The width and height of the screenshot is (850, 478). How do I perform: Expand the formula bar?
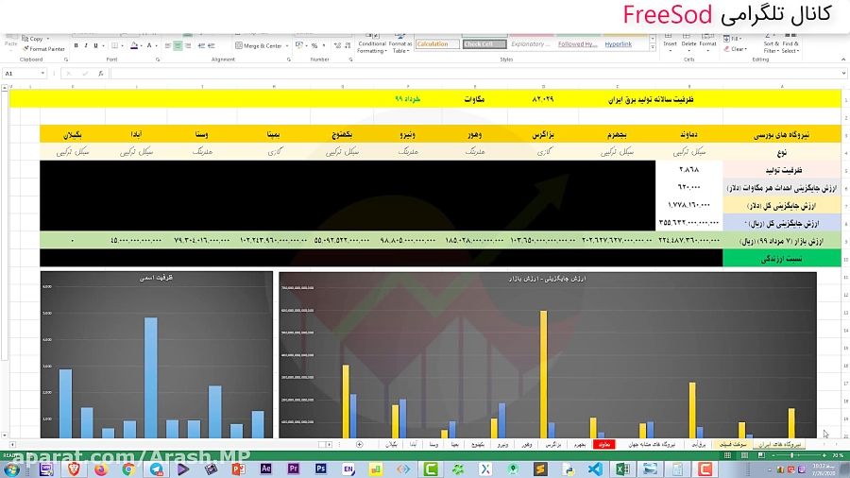tap(843, 73)
